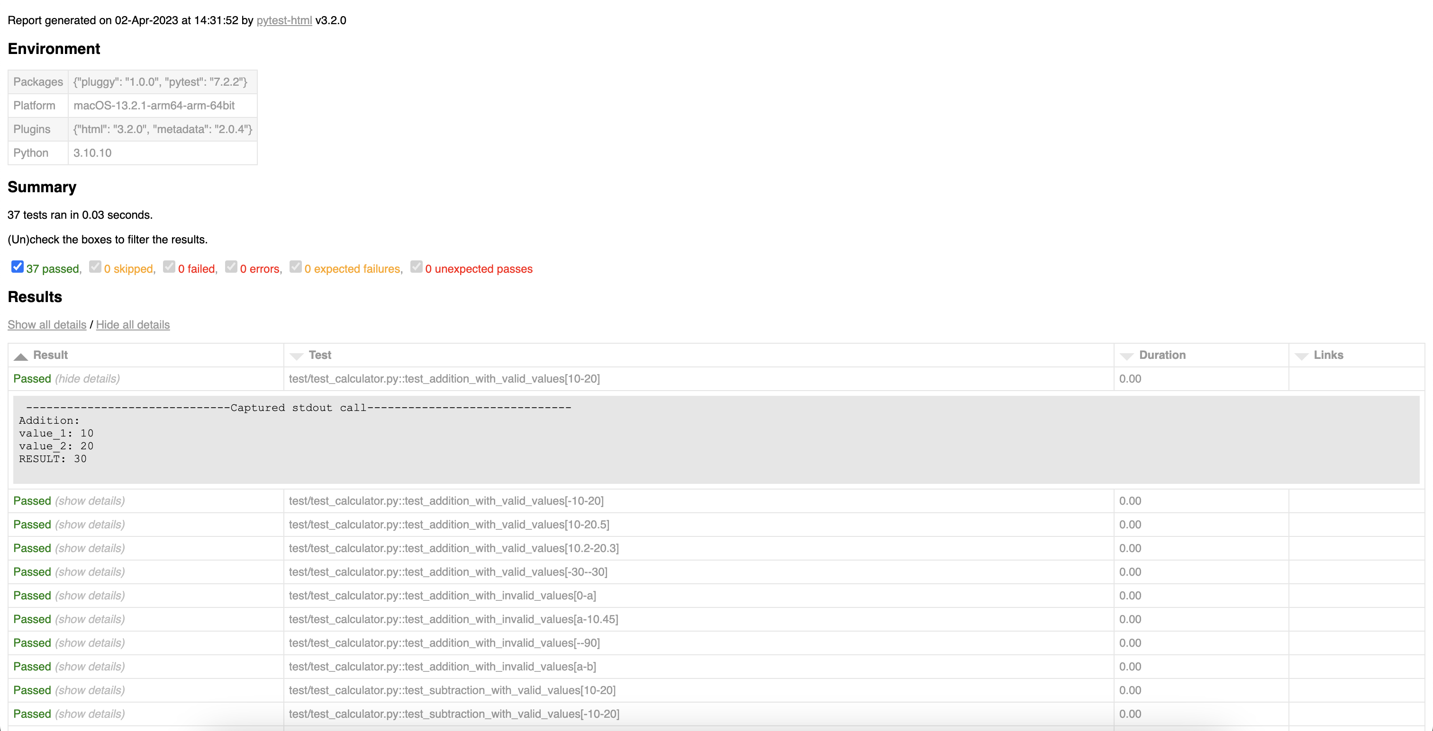Show details for subtraction valid values[-10-20]
1433x731 pixels.
pos(90,714)
